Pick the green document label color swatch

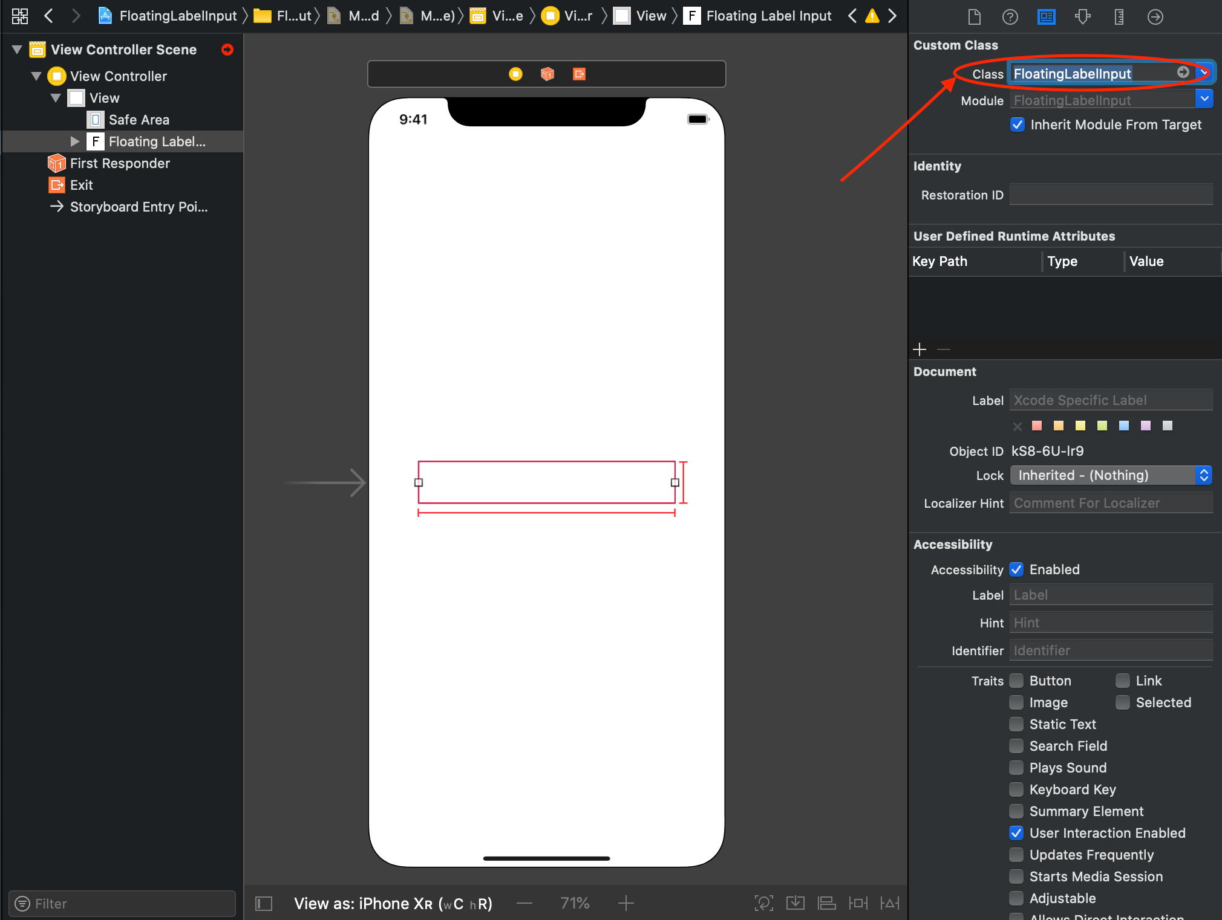(x=1102, y=426)
